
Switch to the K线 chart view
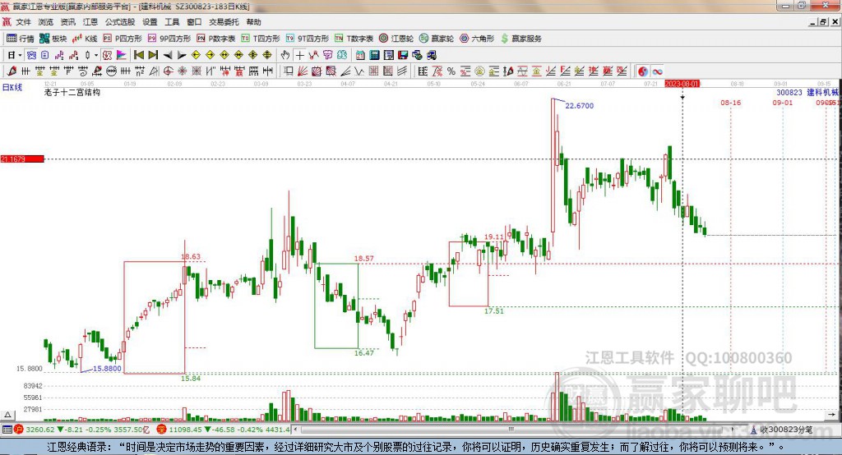pyautogui.click(x=85, y=39)
